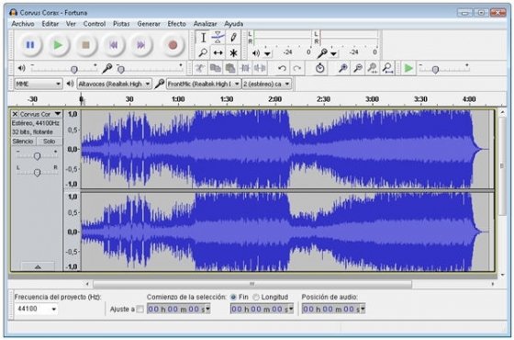The height and width of the screenshot is (340, 514).
Task: Select the Draw pencil tool
Action: coord(233,38)
